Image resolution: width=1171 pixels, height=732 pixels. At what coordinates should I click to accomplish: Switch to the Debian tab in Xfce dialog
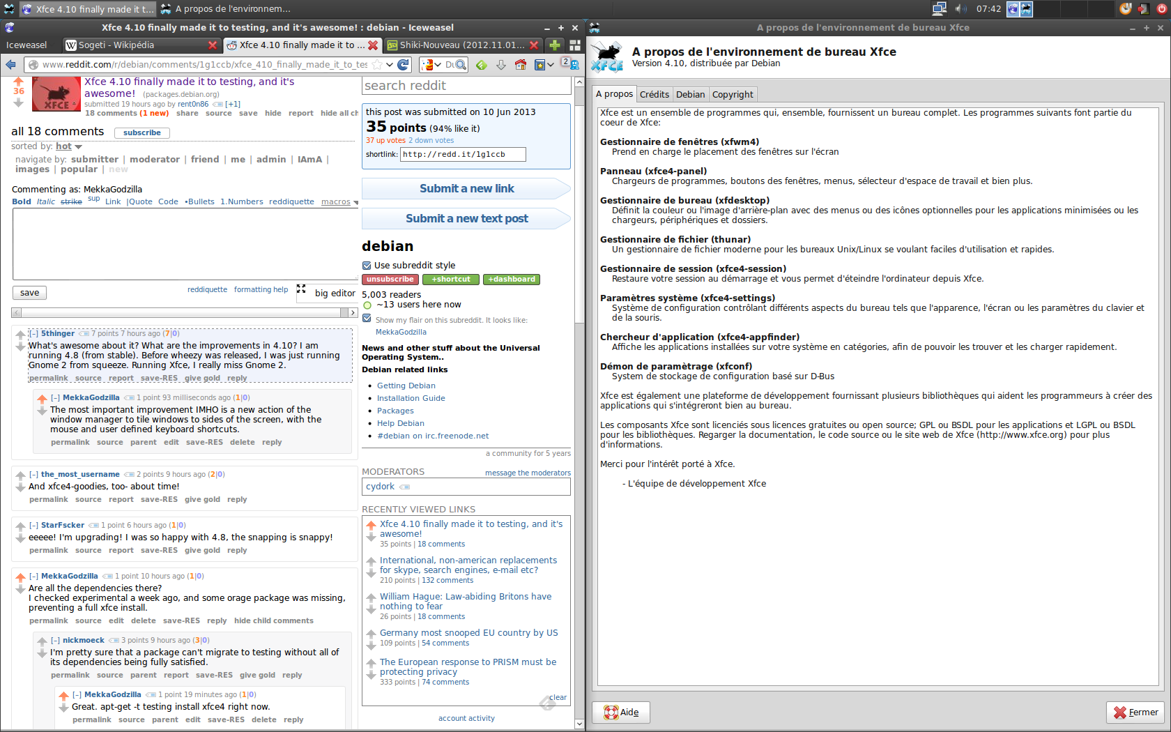point(690,94)
